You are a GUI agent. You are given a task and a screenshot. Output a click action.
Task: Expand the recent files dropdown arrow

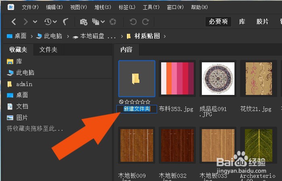click(55, 22)
